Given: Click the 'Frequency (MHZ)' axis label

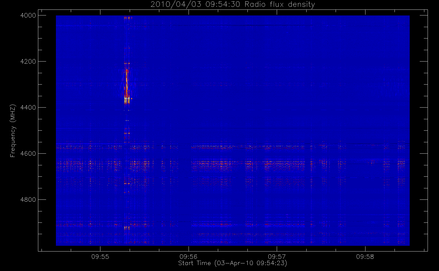Looking at the screenshot, I should pyautogui.click(x=12, y=131).
